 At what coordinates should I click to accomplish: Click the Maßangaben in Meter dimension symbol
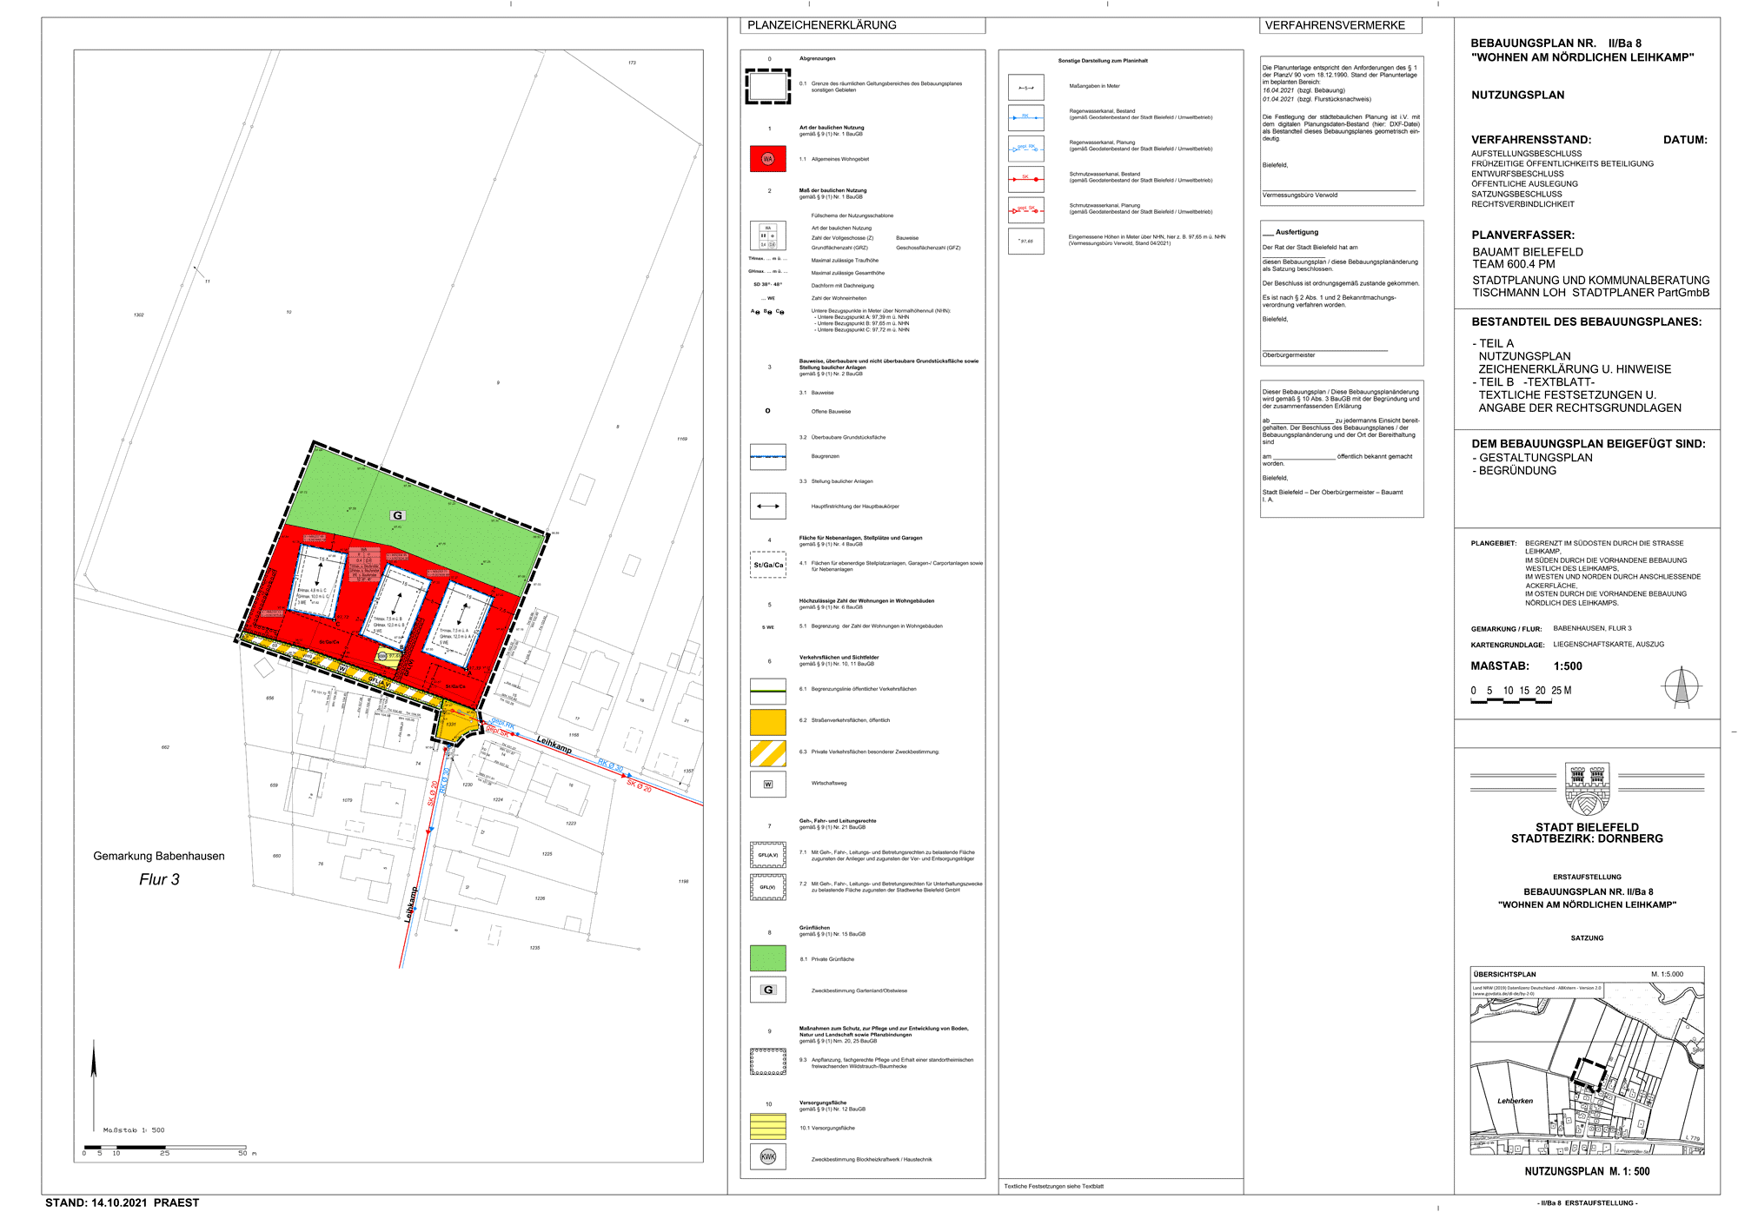pyautogui.click(x=1025, y=88)
